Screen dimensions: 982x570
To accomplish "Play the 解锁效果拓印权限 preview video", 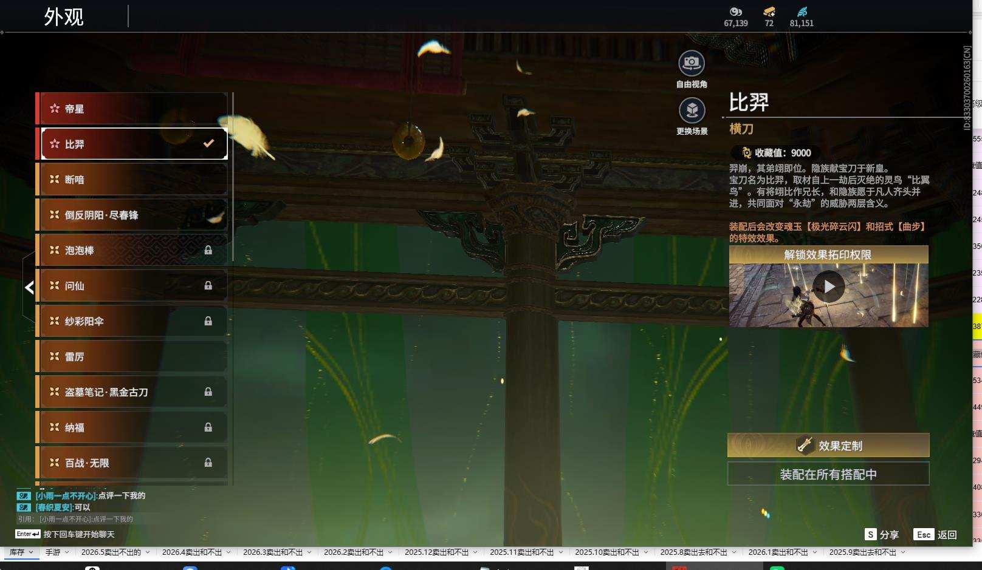I will click(x=829, y=287).
